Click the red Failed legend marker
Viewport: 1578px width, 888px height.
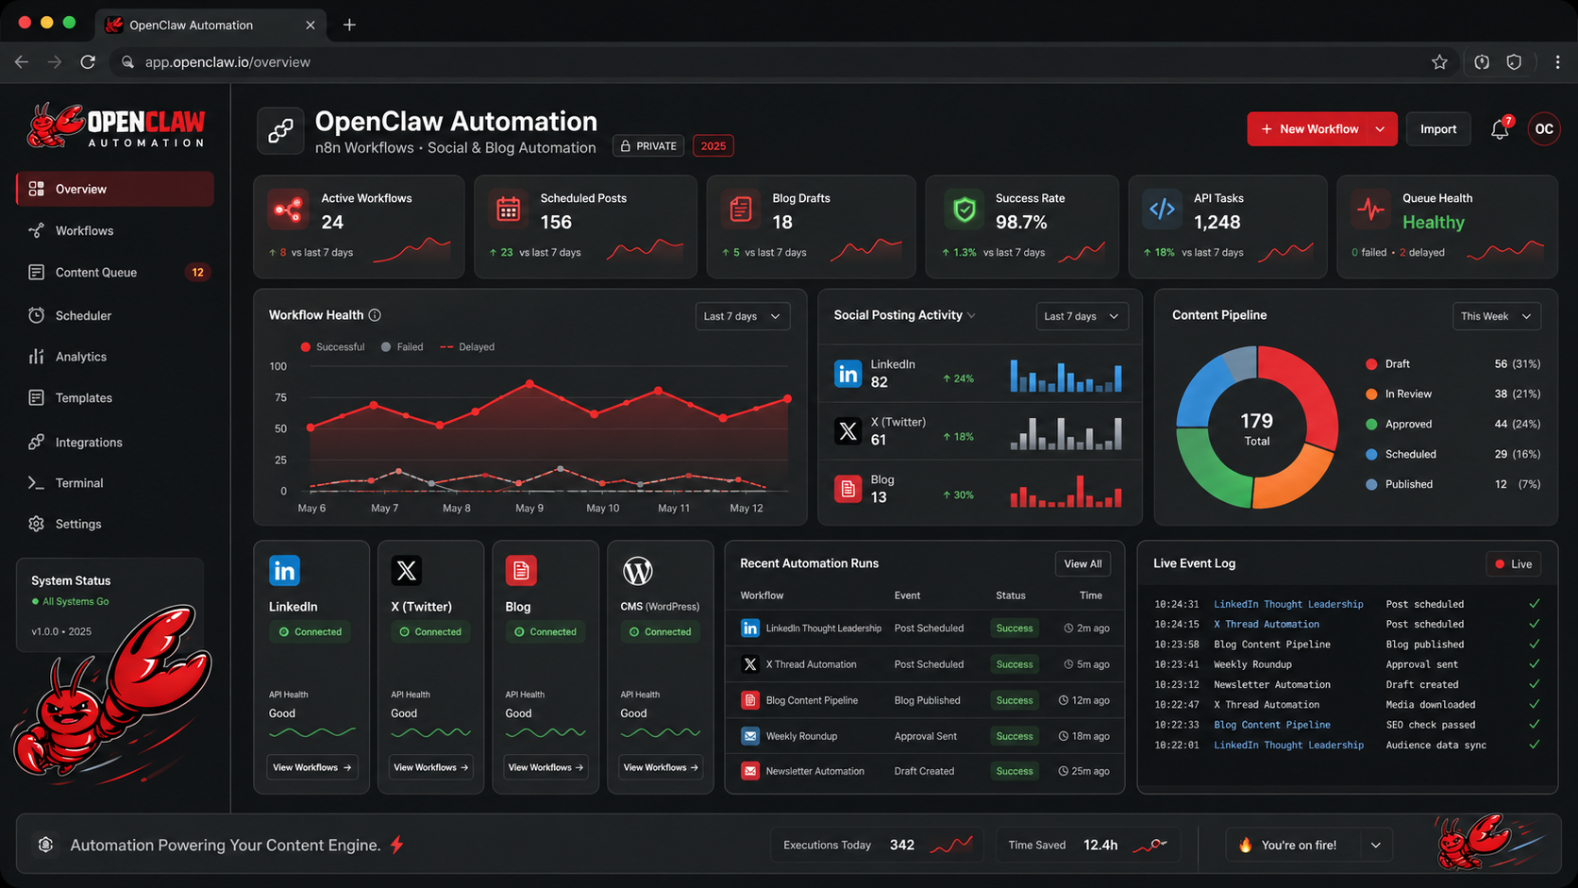(x=385, y=347)
